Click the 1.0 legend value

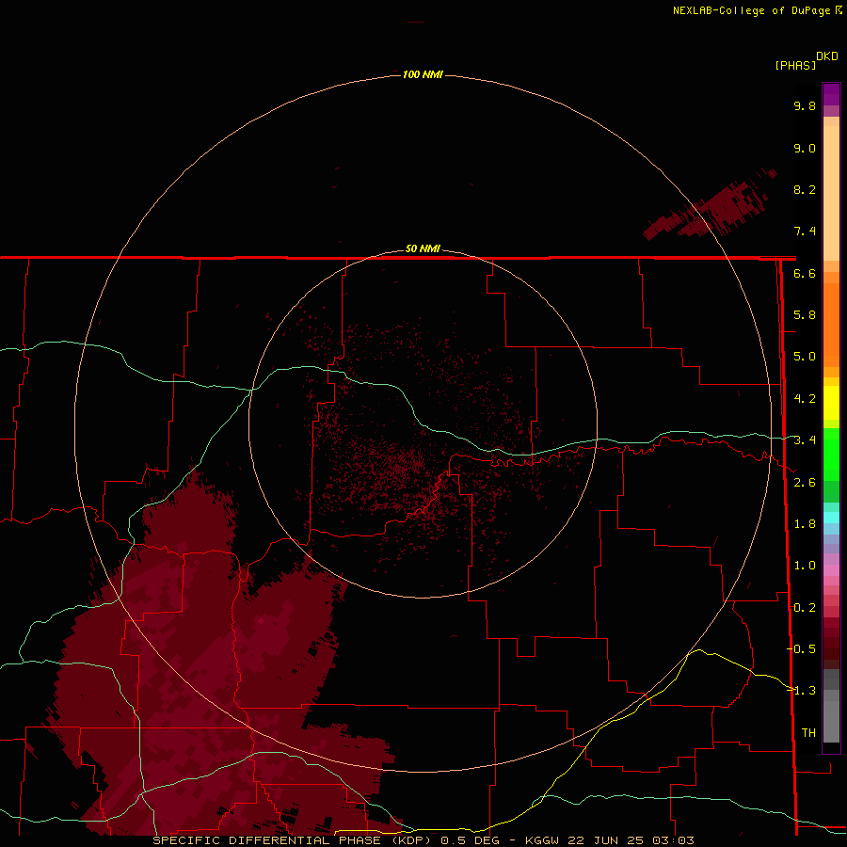(x=805, y=566)
